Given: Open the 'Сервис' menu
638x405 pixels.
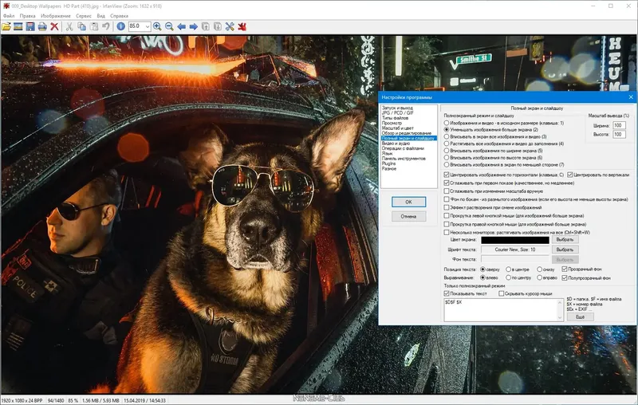Looking at the screenshot, I should pos(84,16).
